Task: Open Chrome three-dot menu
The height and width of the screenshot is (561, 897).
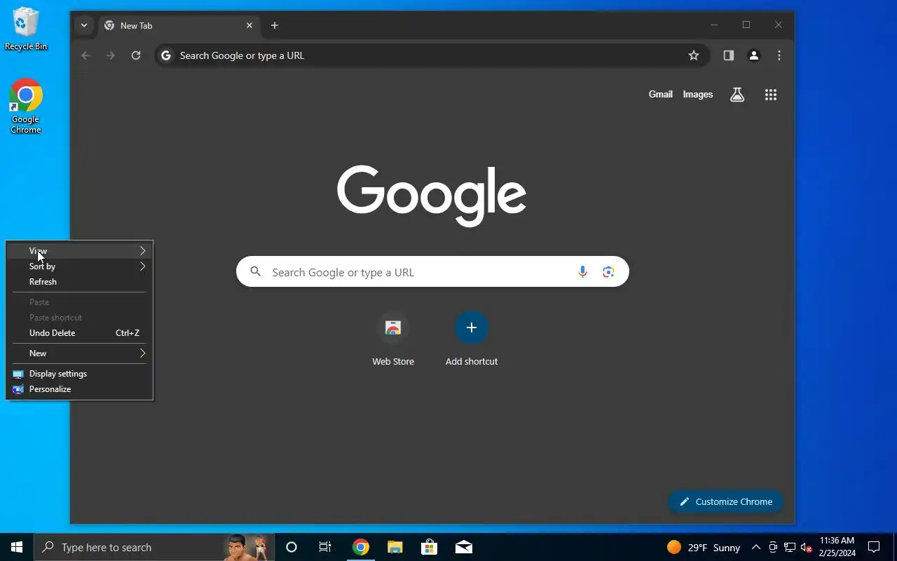Action: click(779, 55)
